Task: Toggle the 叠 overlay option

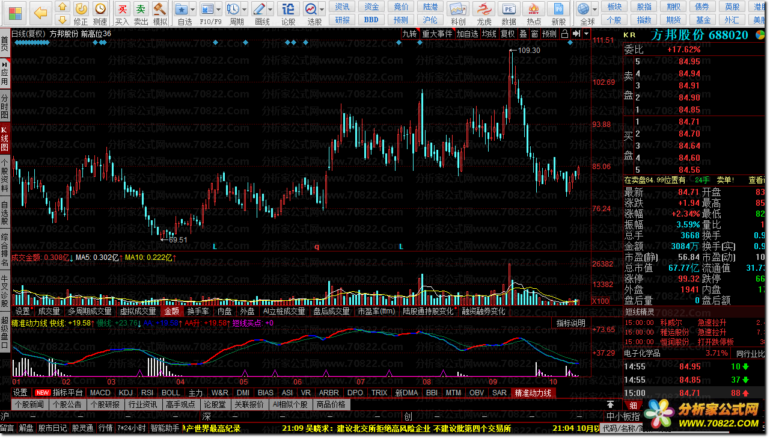Action: (523, 34)
